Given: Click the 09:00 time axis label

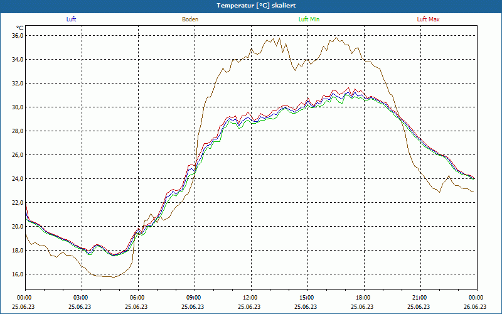Looking at the screenshot, I should [195, 298].
